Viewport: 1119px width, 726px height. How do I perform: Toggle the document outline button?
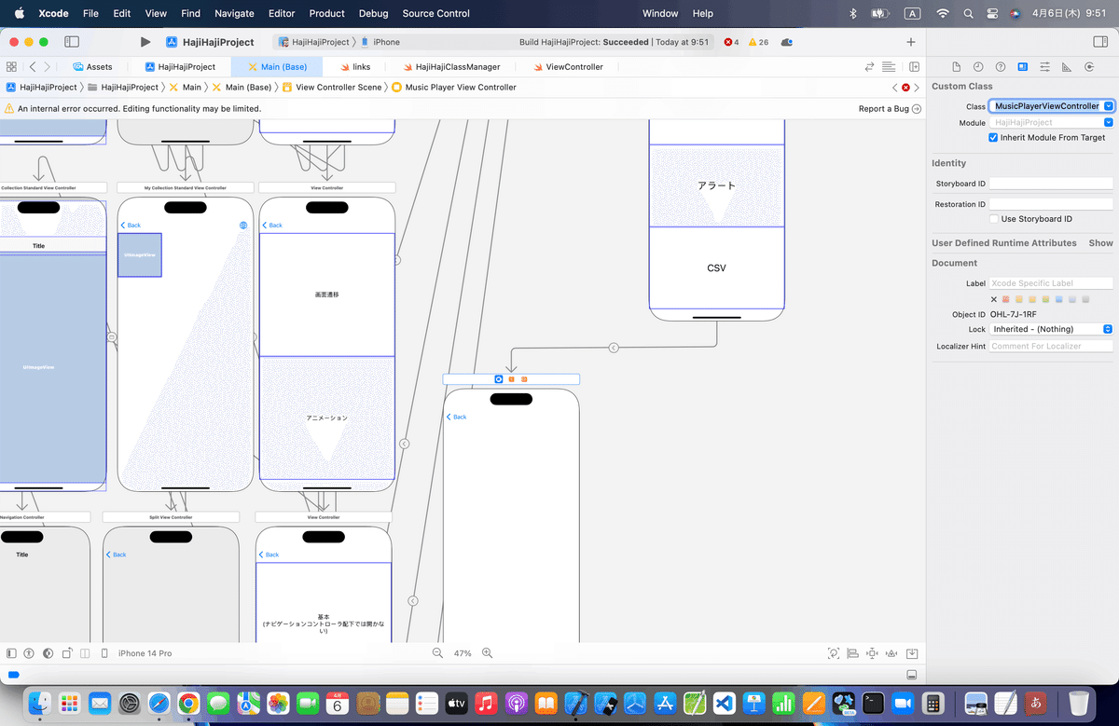coord(11,653)
